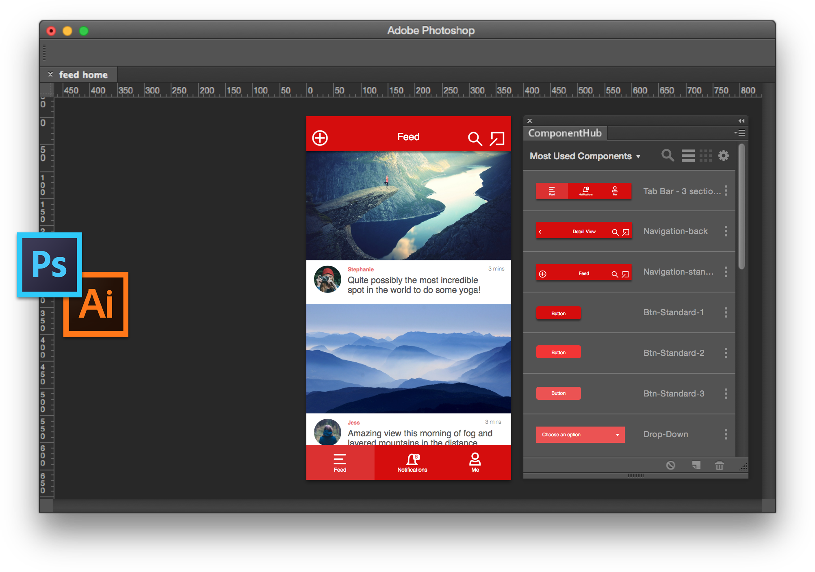Click the Btn-Standard-1 Button preview
Viewport: 815px width, 572px height.
click(x=558, y=313)
